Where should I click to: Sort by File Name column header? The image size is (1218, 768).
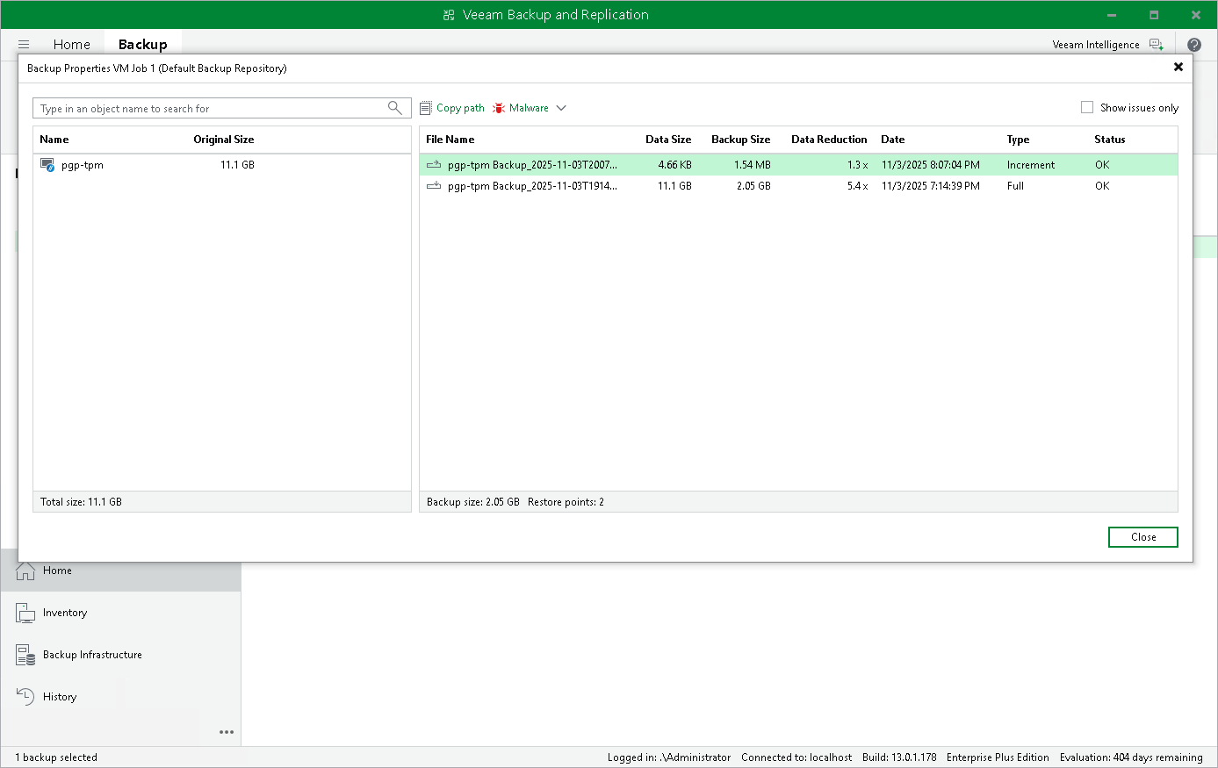[x=450, y=140]
